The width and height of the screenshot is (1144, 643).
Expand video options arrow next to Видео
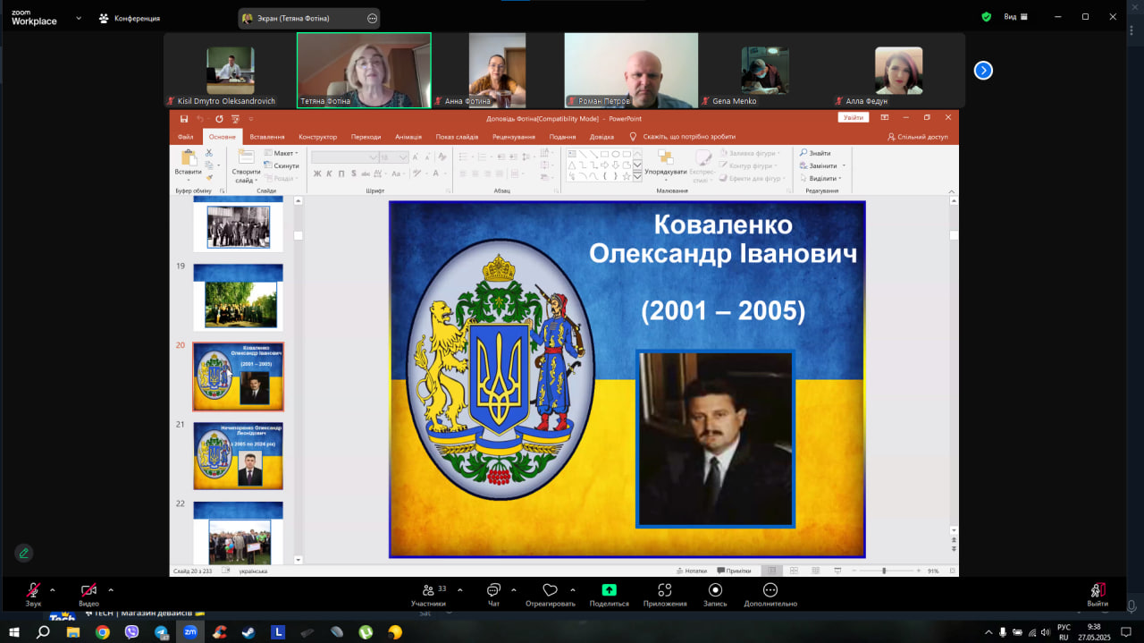(111, 589)
